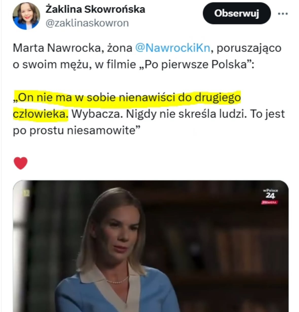Open the @NawrockiKn mention link
The width and height of the screenshot is (299, 312).
[x=173, y=48]
